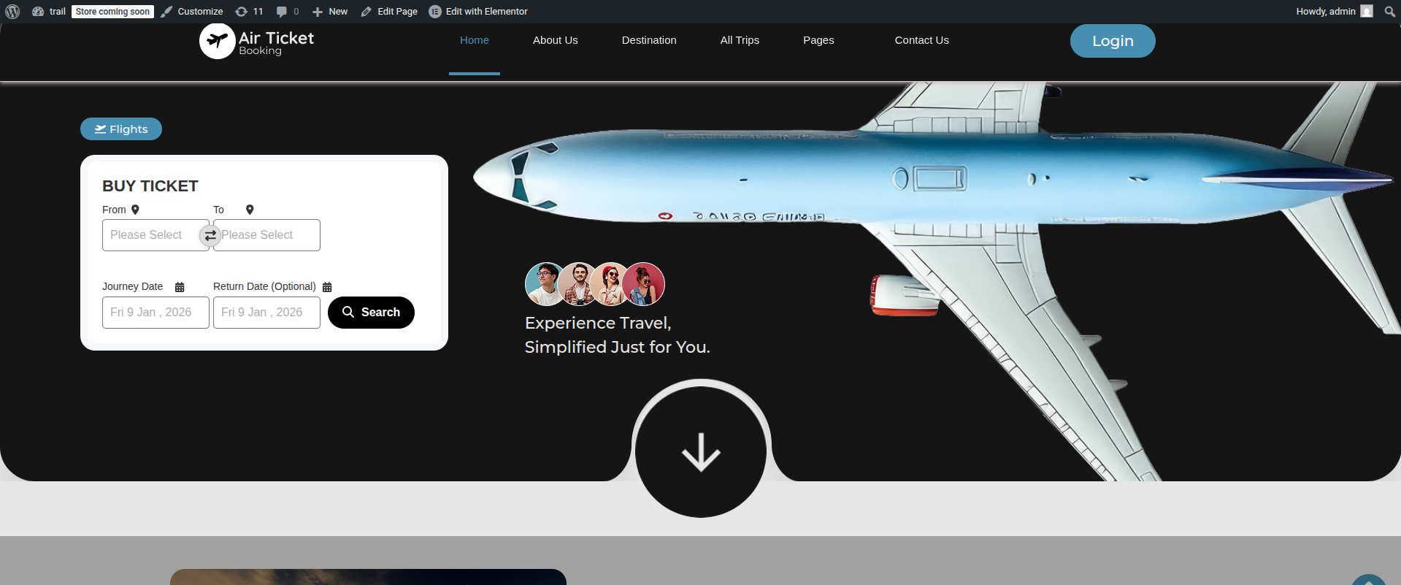Screen dimensions: 1401x585
Task: Open the Return Date field
Action: (266, 313)
